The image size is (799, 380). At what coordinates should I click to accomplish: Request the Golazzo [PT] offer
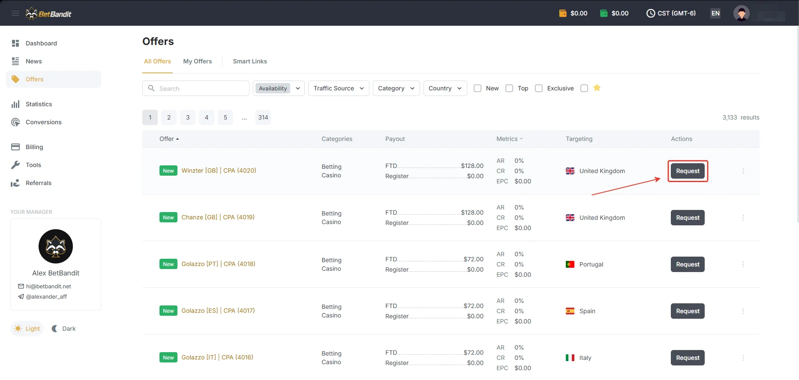(688, 264)
